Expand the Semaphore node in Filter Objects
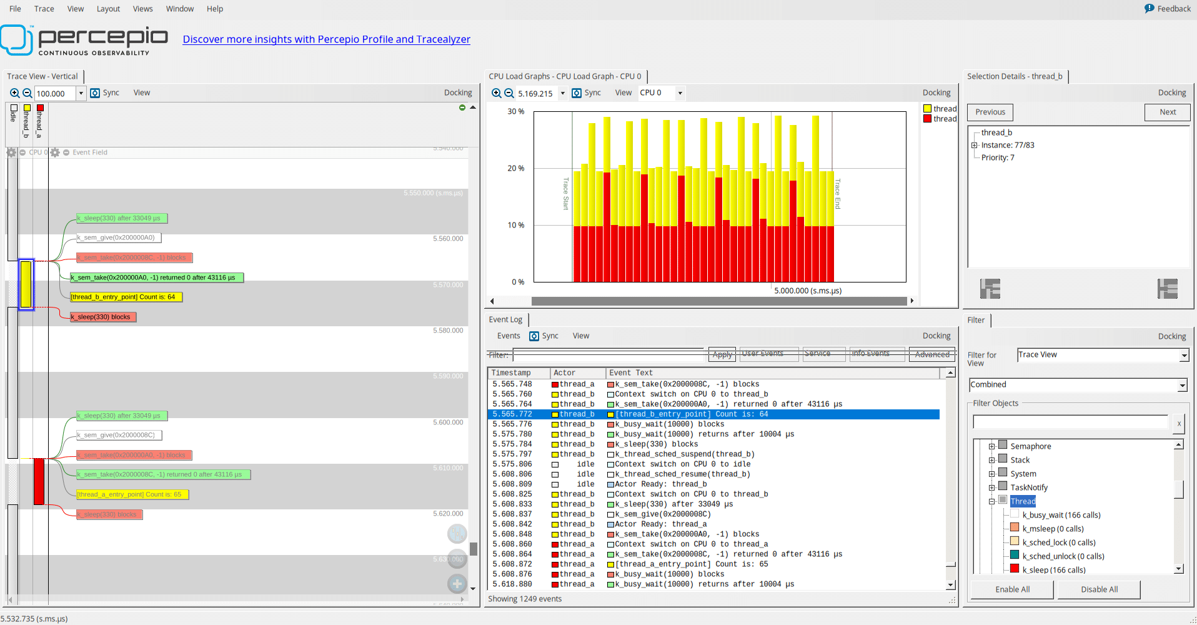 [x=993, y=446]
